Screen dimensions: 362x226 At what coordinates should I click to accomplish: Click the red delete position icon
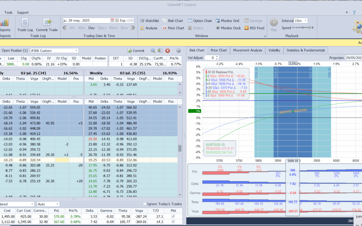click(168, 51)
